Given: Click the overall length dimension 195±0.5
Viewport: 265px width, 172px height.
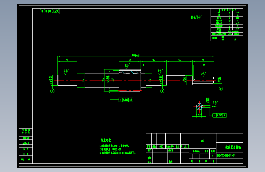Looking at the screenshot, I should click(x=136, y=55).
